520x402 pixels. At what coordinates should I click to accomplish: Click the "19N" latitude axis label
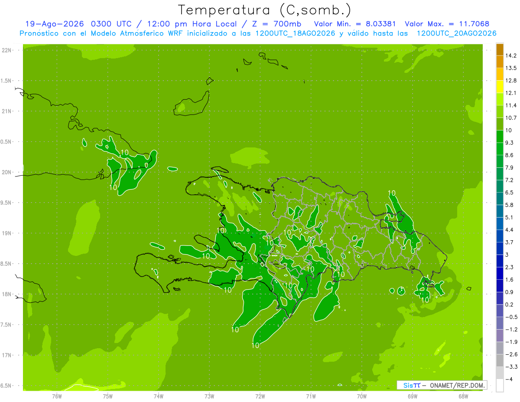pos(7,233)
